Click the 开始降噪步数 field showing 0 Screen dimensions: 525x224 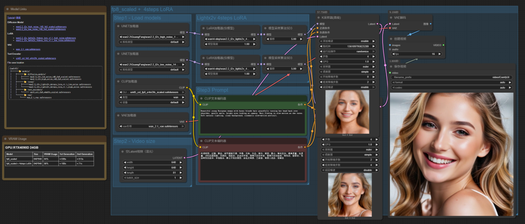348,77
